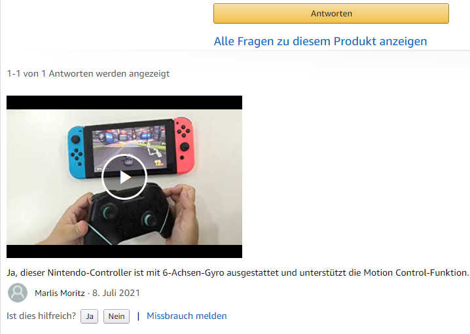Select the answer text about 6-Achsen-Gyro
Viewport: 470px width, 334px height.
click(238, 273)
